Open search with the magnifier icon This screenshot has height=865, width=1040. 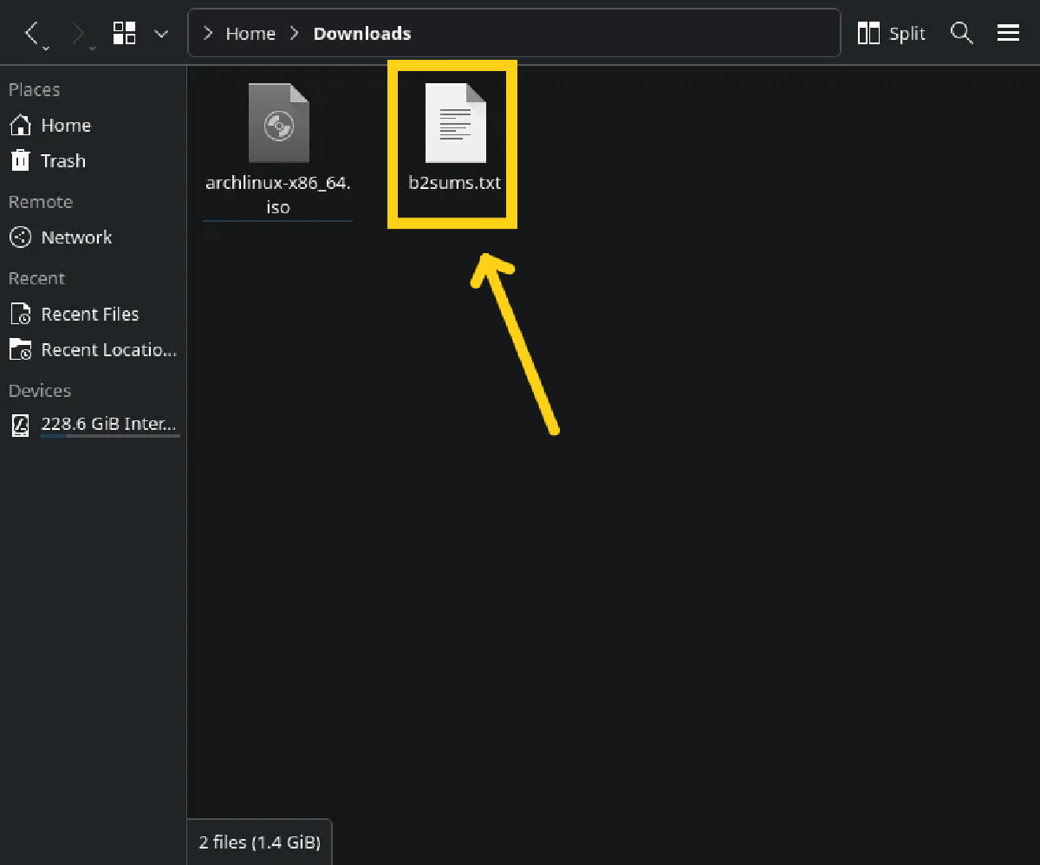(961, 34)
